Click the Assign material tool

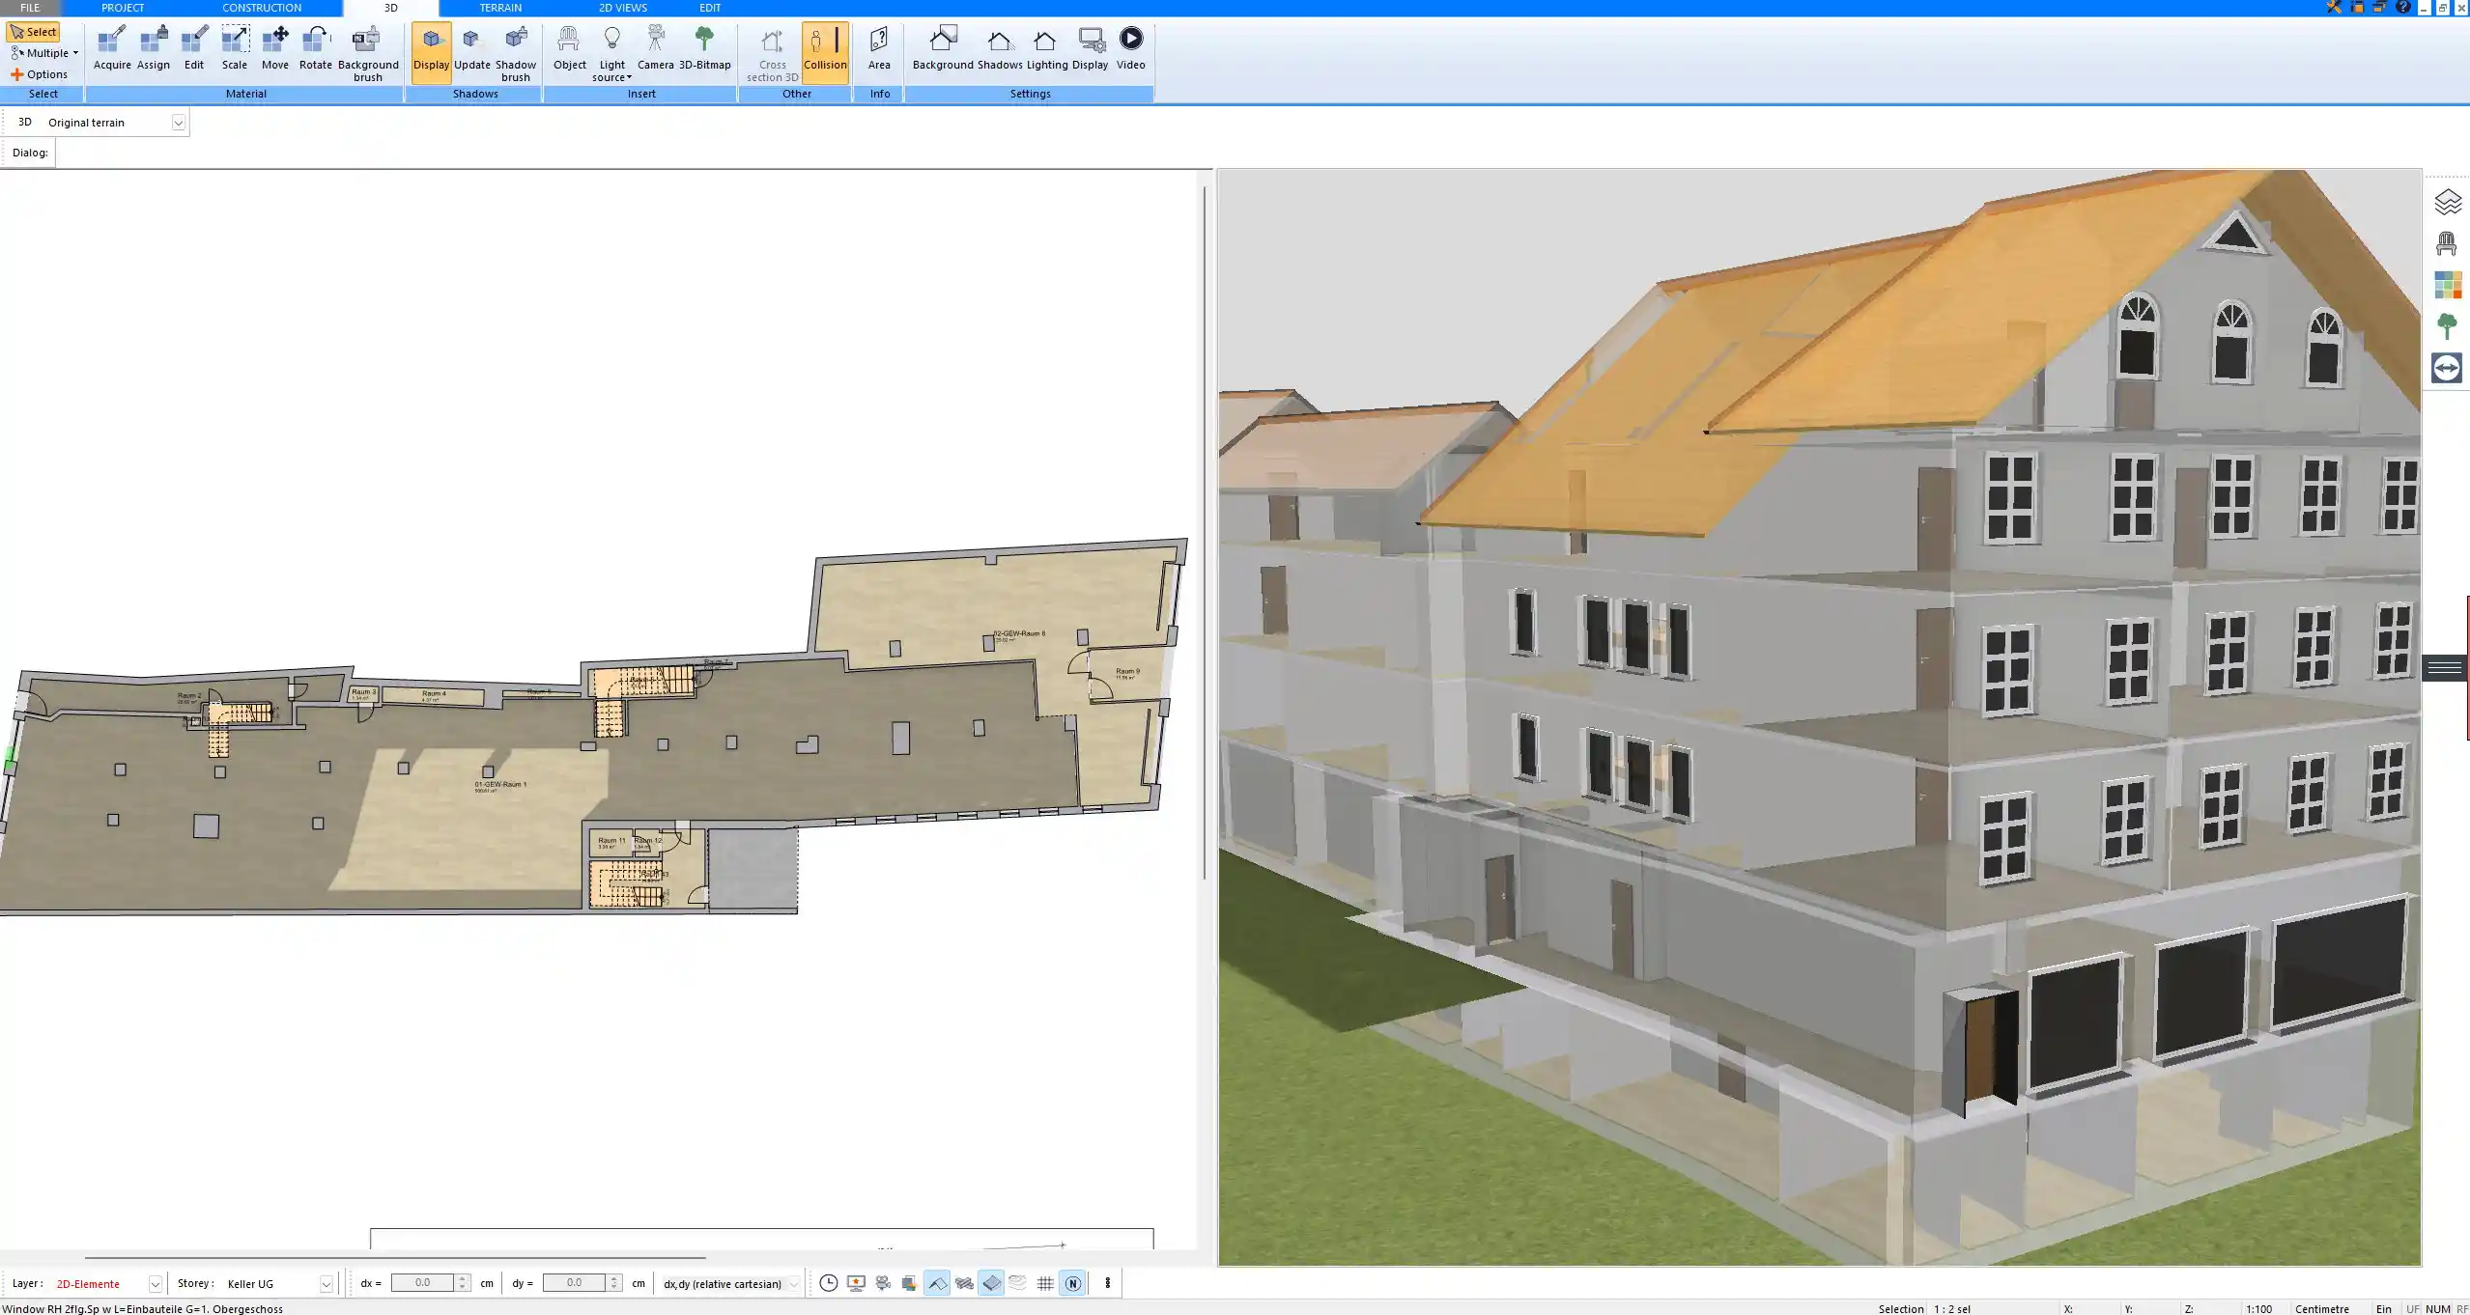tap(154, 49)
